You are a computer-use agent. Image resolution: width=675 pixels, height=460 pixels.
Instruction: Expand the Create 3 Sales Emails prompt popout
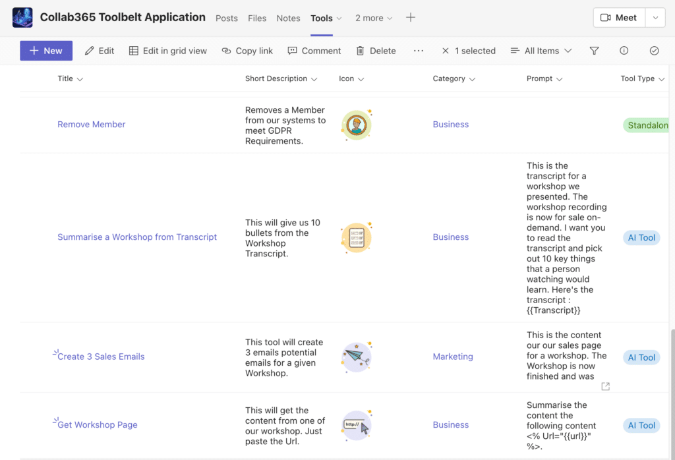[x=605, y=387]
